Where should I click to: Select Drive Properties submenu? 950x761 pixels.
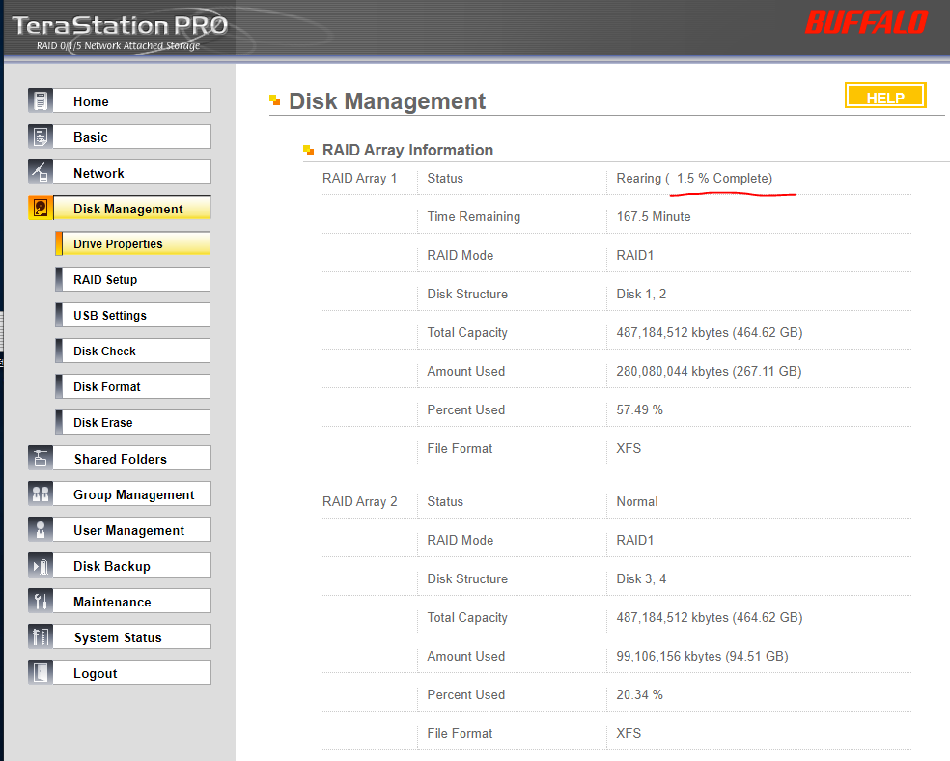[132, 243]
